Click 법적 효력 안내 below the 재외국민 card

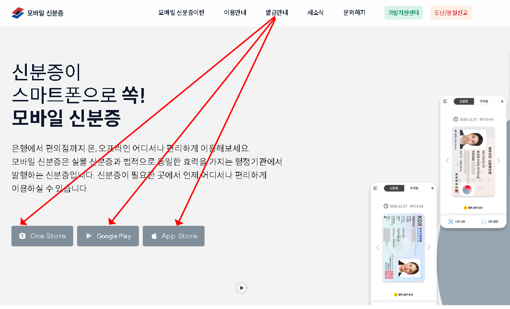(x=473, y=208)
